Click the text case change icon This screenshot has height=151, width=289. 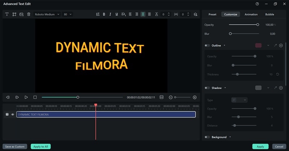(x=124, y=14)
